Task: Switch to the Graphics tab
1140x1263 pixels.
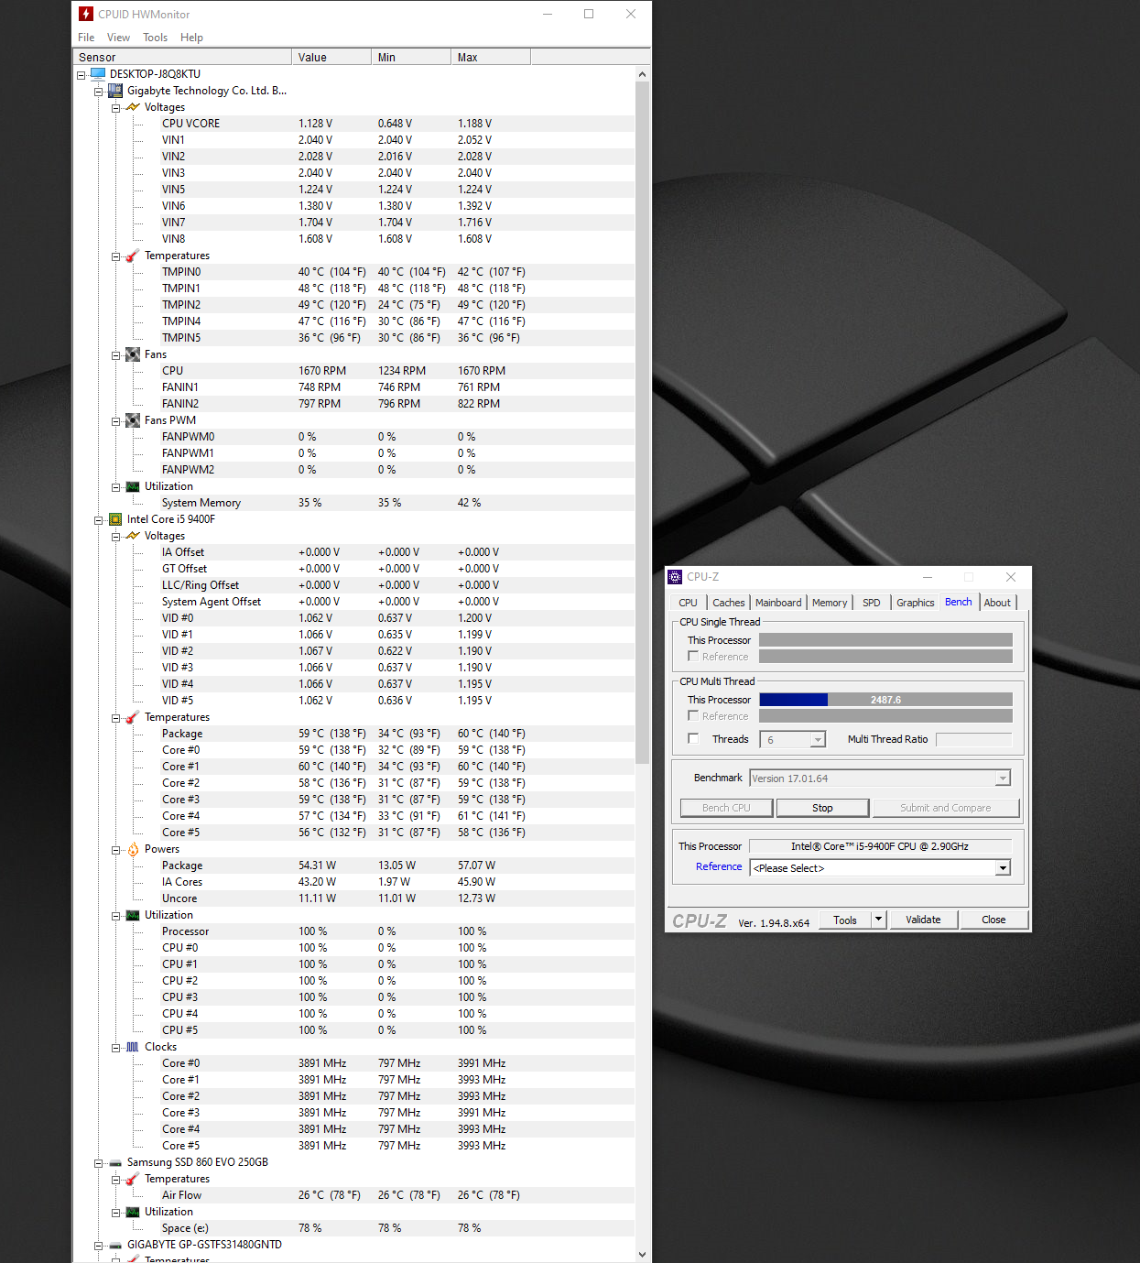Action: point(916,603)
